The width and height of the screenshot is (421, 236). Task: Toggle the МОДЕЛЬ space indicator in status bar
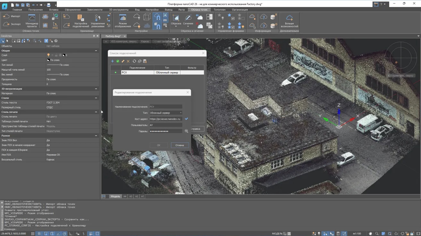coord(277,233)
